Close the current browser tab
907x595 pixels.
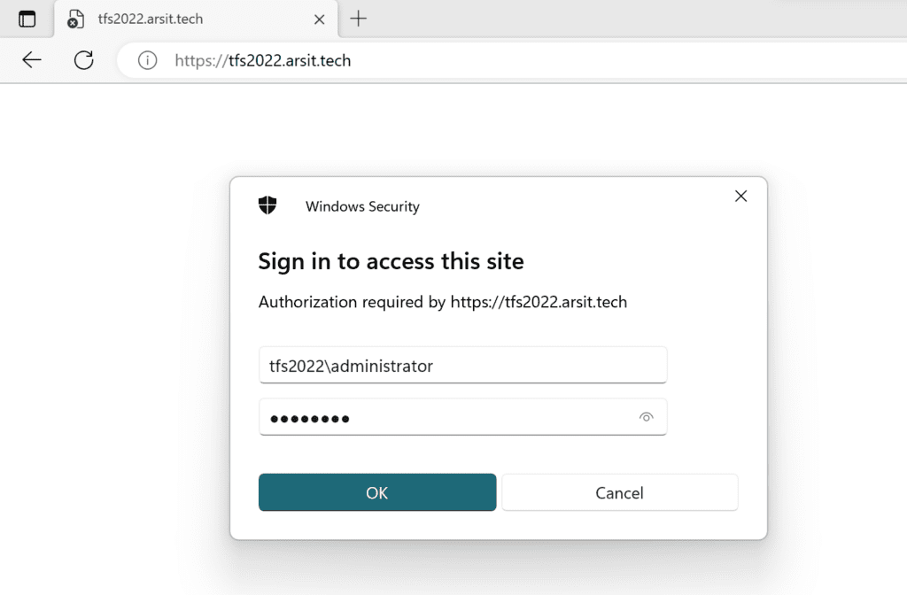318,18
